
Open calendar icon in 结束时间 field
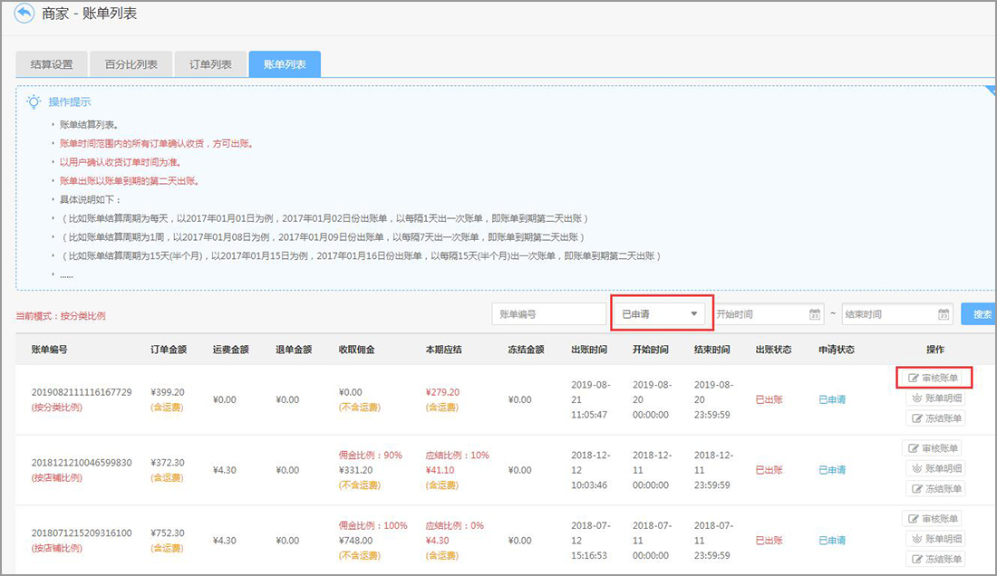point(944,314)
